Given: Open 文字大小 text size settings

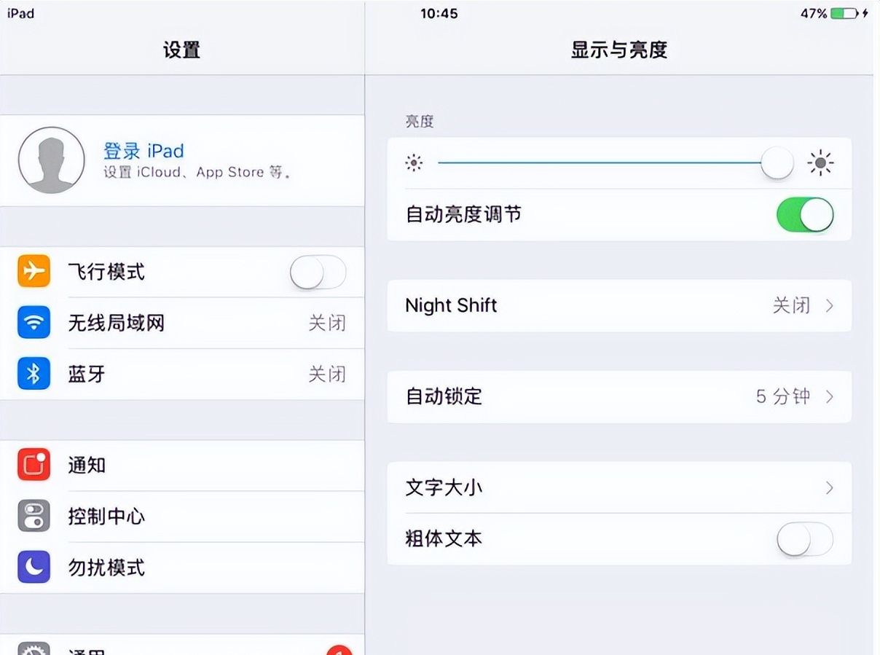Looking at the screenshot, I should tap(619, 488).
